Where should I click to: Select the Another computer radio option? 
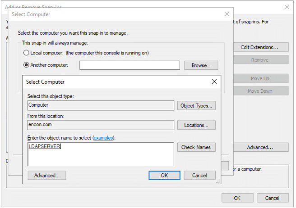pyautogui.click(x=26, y=65)
